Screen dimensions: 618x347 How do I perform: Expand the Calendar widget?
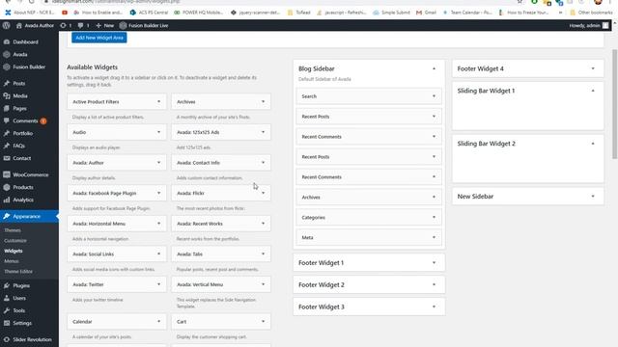pyautogui.click(x=158, y=321)
